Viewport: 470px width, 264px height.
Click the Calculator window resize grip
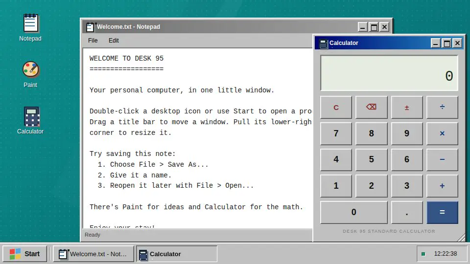pos(461,238)
